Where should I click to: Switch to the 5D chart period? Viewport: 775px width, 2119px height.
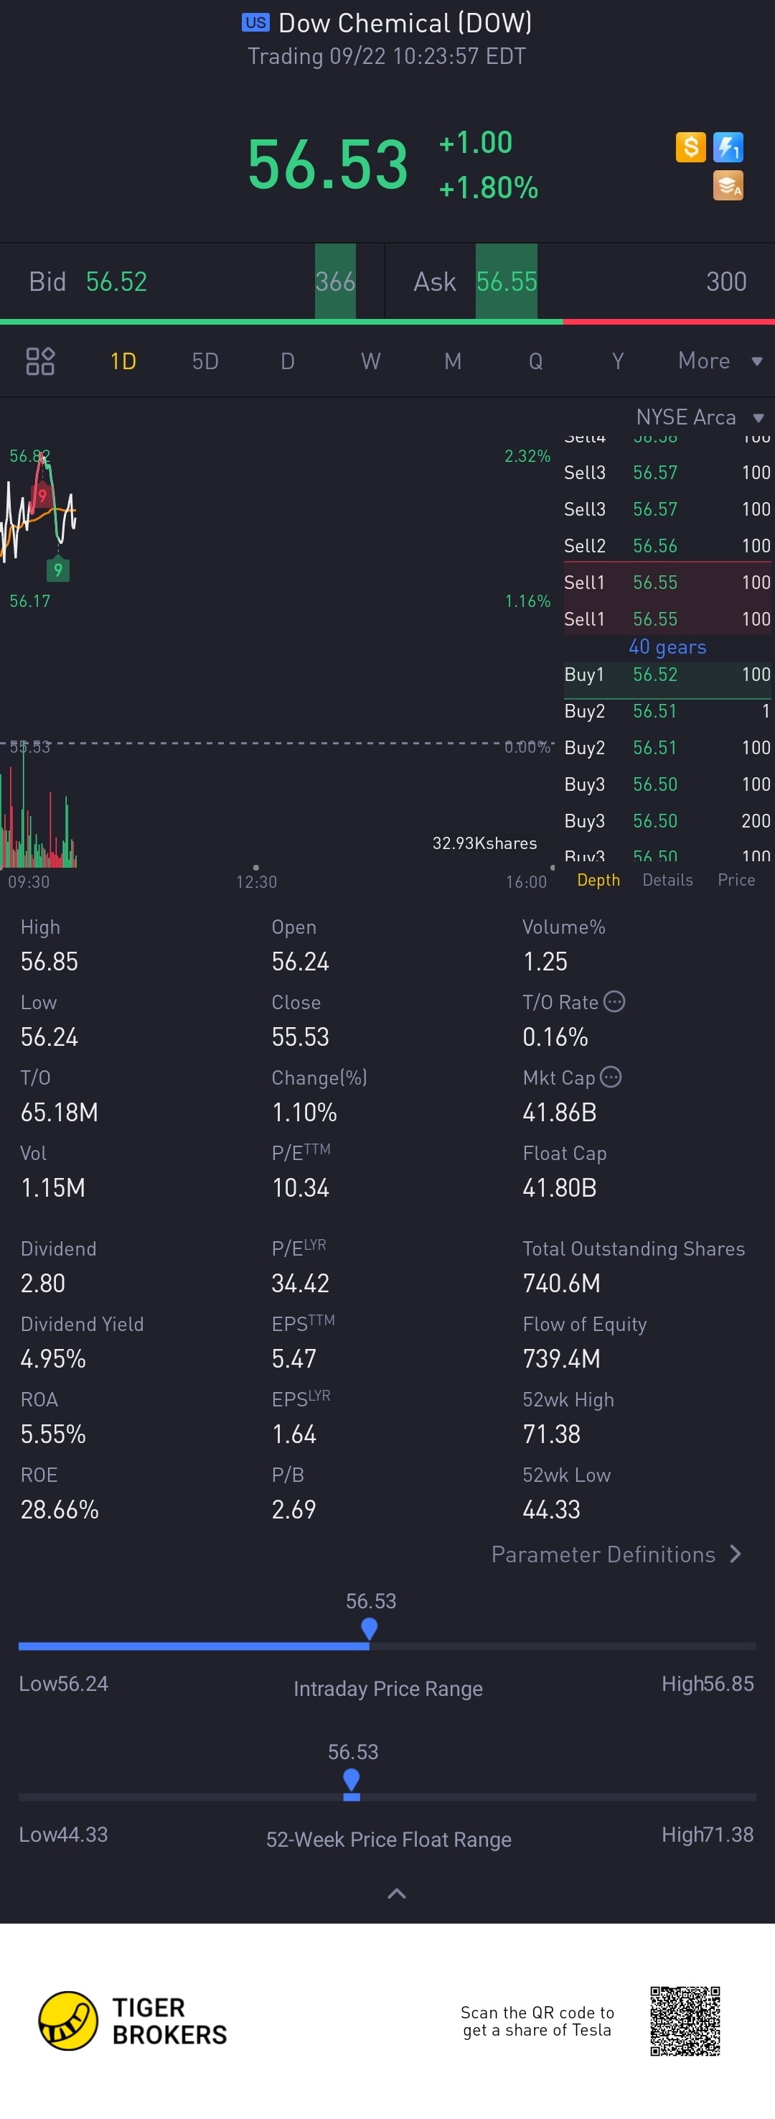[x=205, y=361]
